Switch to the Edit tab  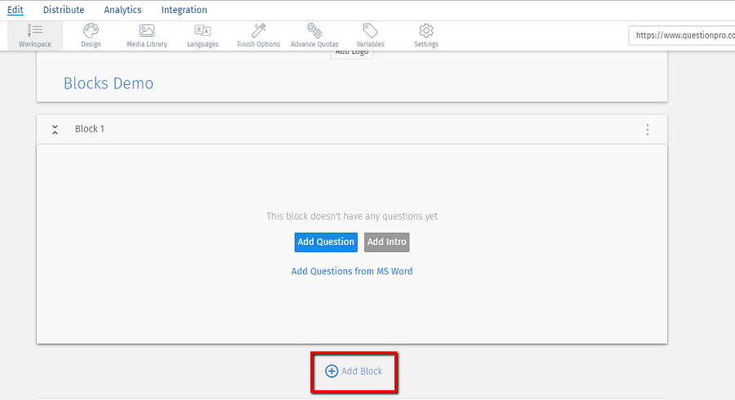pos(16,10)
